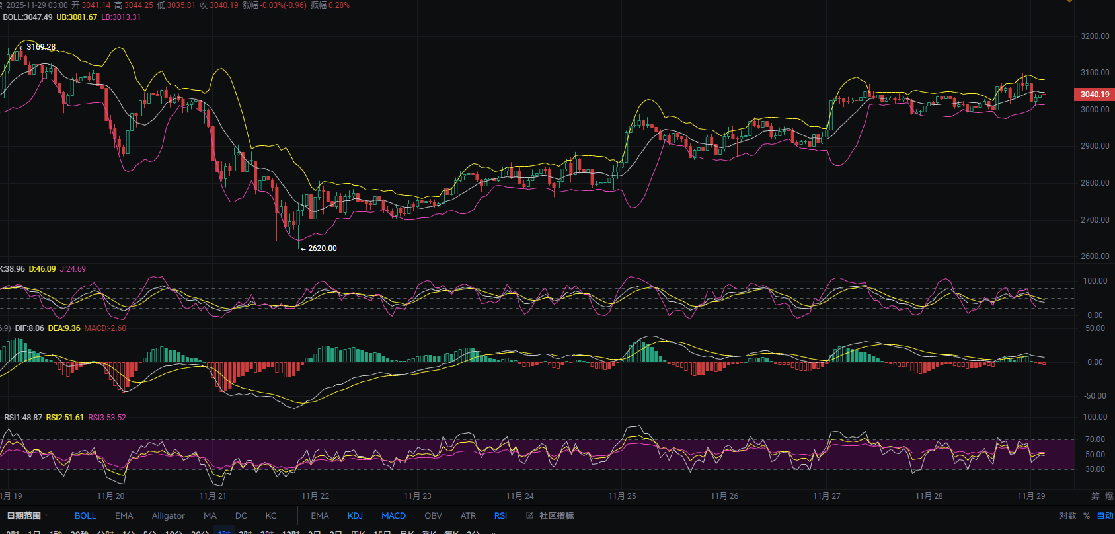Toggle the BOLL indicator off
Image resolution: width=1115 pixels, height=534 pixels.
85,515
